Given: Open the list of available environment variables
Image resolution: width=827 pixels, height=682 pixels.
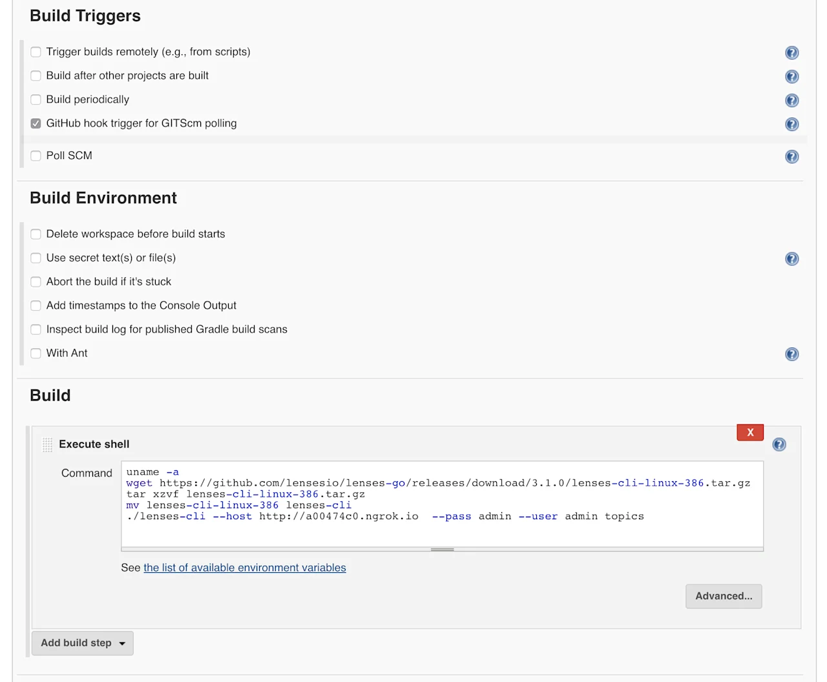Looking at the screenshot, I should click(244, 568).
